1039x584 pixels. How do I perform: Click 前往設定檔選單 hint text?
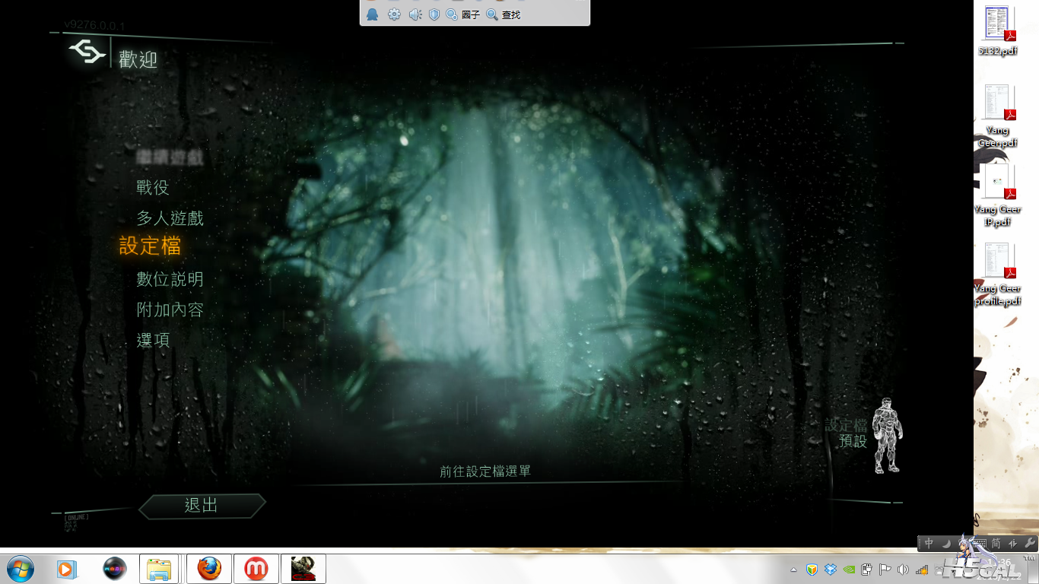[x=485, y=471]
